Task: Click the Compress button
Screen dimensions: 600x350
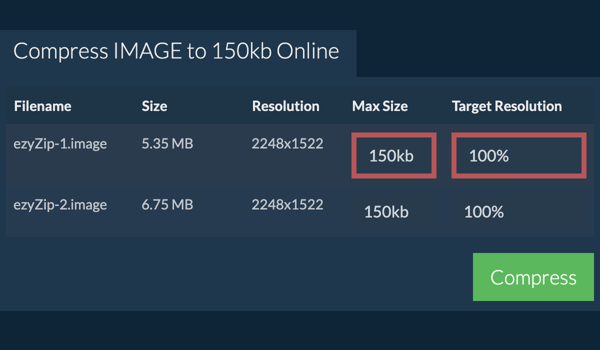Action: (533, 277)
